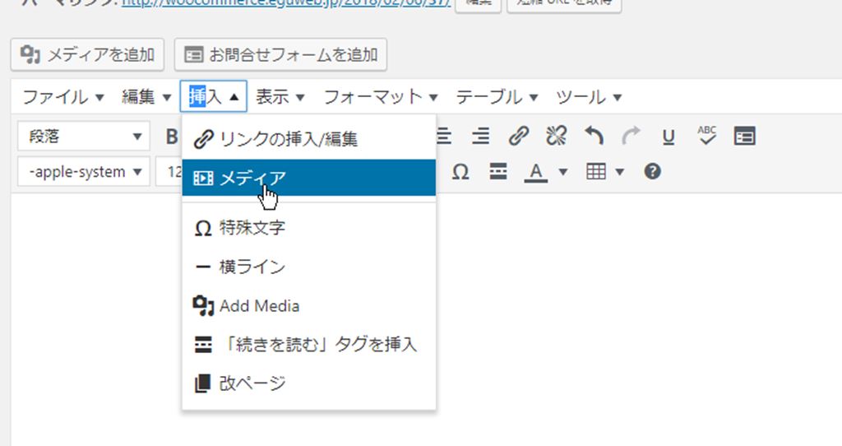This screenshot has width=842, height=446.
Task: Expand the text color dropdown arrow
Action: pyautogui.click(x=563, y=172)
